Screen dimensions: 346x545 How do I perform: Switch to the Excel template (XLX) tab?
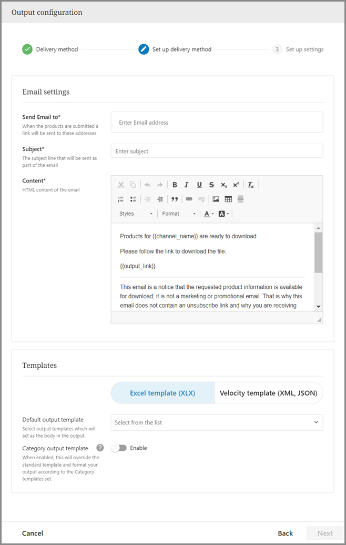tap(162, 393)
